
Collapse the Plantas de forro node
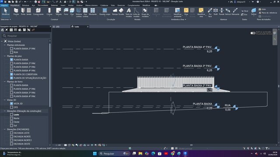tap(5, 82)
